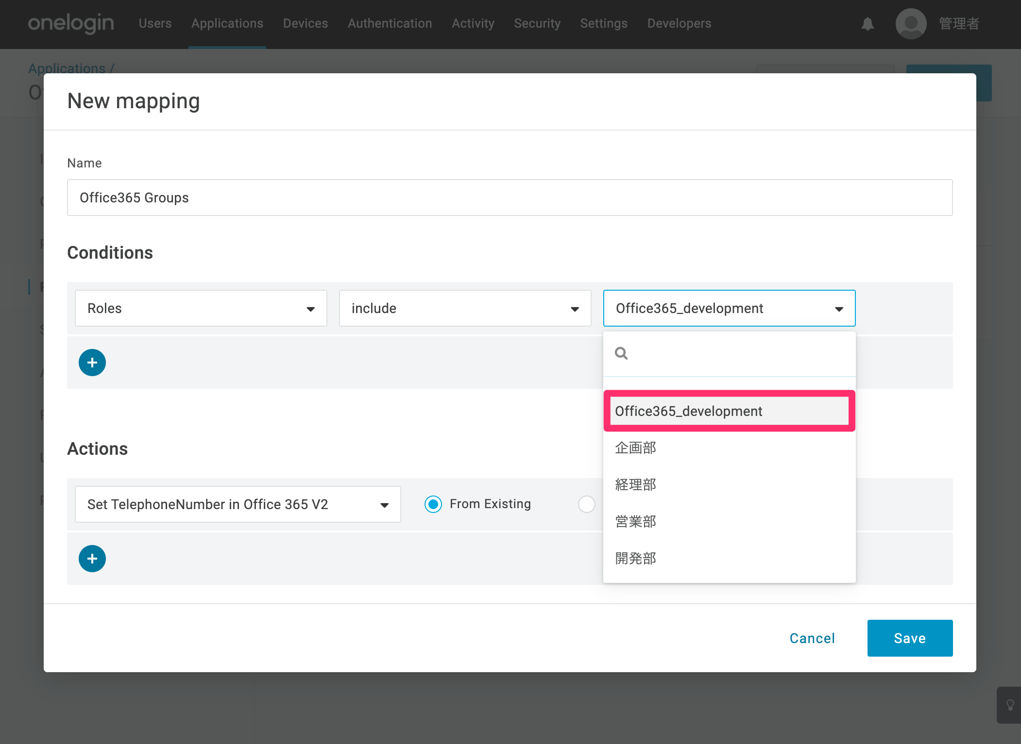Screen dimensions: 1021x744
Task: Open the Authentication menu
Action: [x=390, y=23]
